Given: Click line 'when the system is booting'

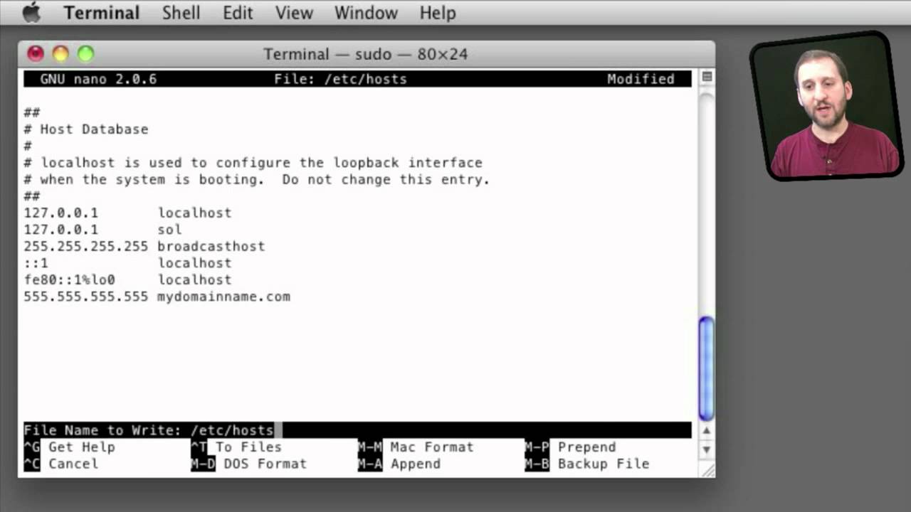Looking at the screenshot, I should 257,179.
